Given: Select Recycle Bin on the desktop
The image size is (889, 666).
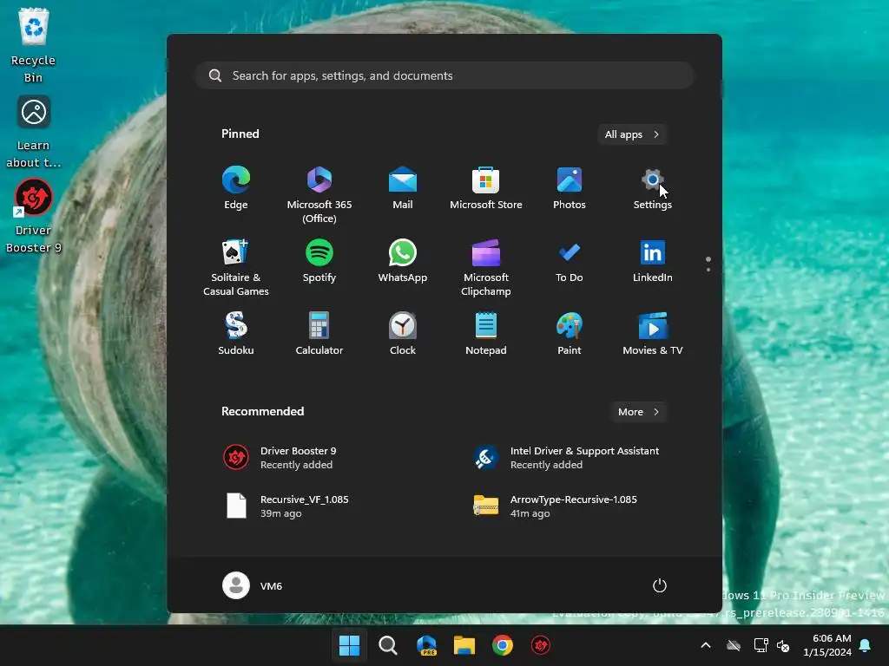Looking at the screenshot, I should tap(33, 45).
